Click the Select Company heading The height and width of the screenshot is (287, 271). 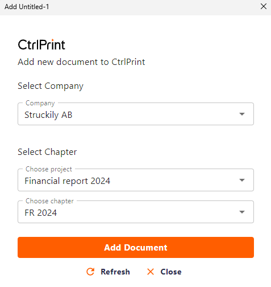click(x=51, y=86)
